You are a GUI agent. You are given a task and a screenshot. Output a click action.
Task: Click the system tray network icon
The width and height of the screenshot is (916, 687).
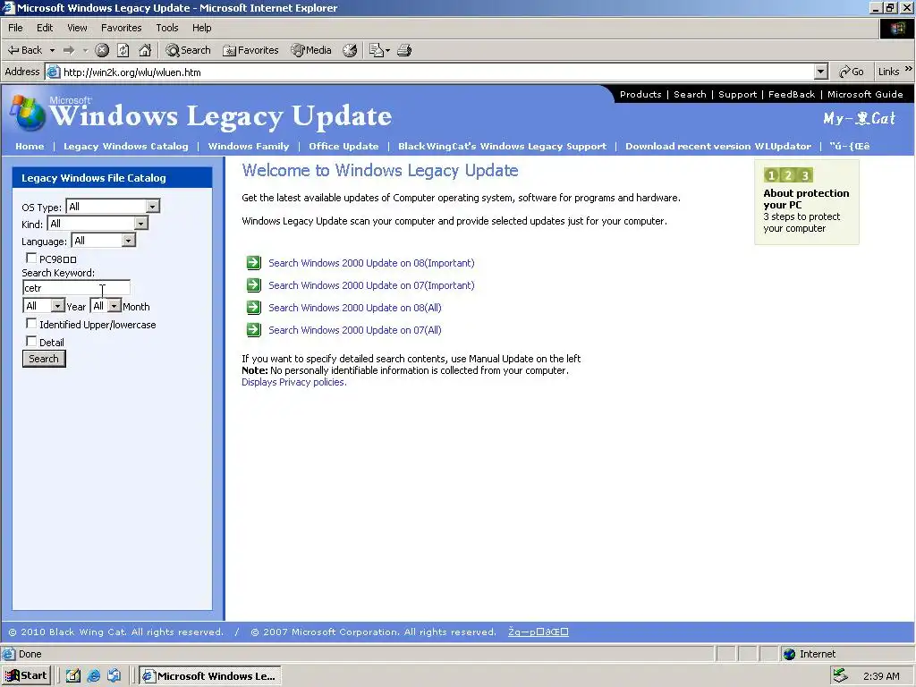point(840,676)
